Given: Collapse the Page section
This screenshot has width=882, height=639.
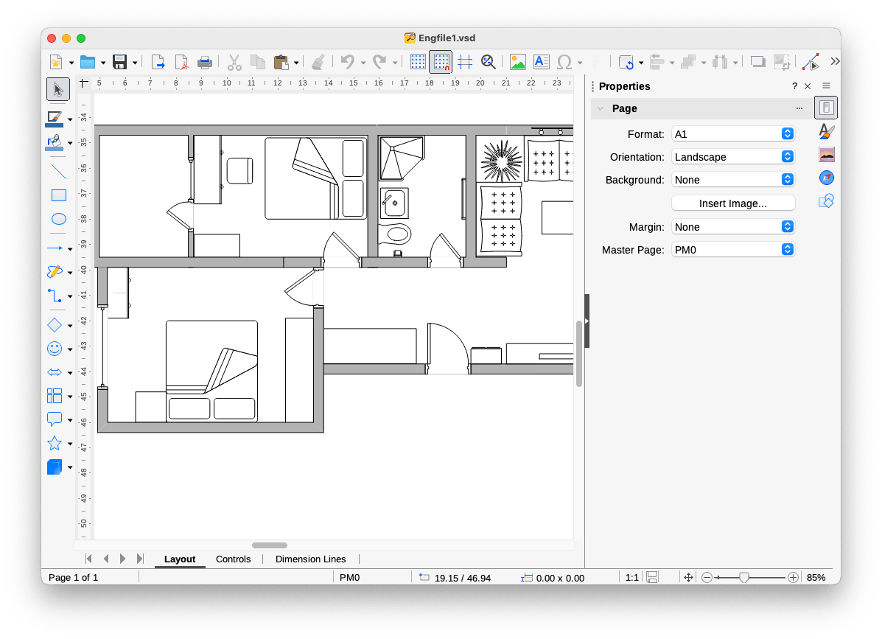Looking at the screenshot, I should (x=601, y=108).
